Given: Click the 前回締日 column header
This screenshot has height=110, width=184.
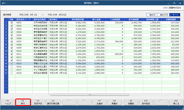Looking at the screenshot, I should (58, 19).
